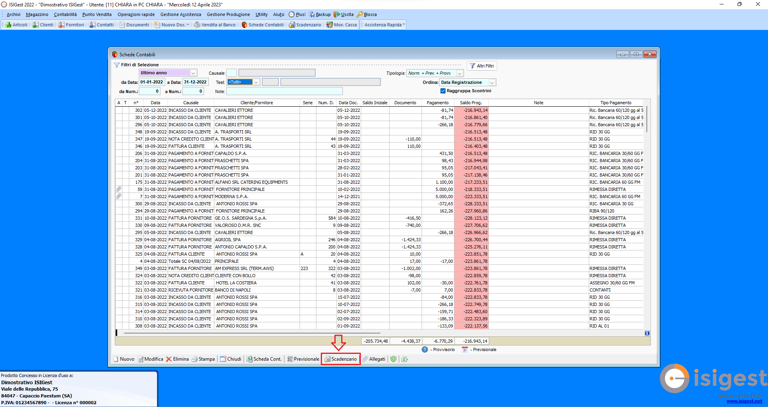This screenshot has width=768, height=407.
Task: Sort by the Cliente/Fornitore column header
Action: click(257, 103)
